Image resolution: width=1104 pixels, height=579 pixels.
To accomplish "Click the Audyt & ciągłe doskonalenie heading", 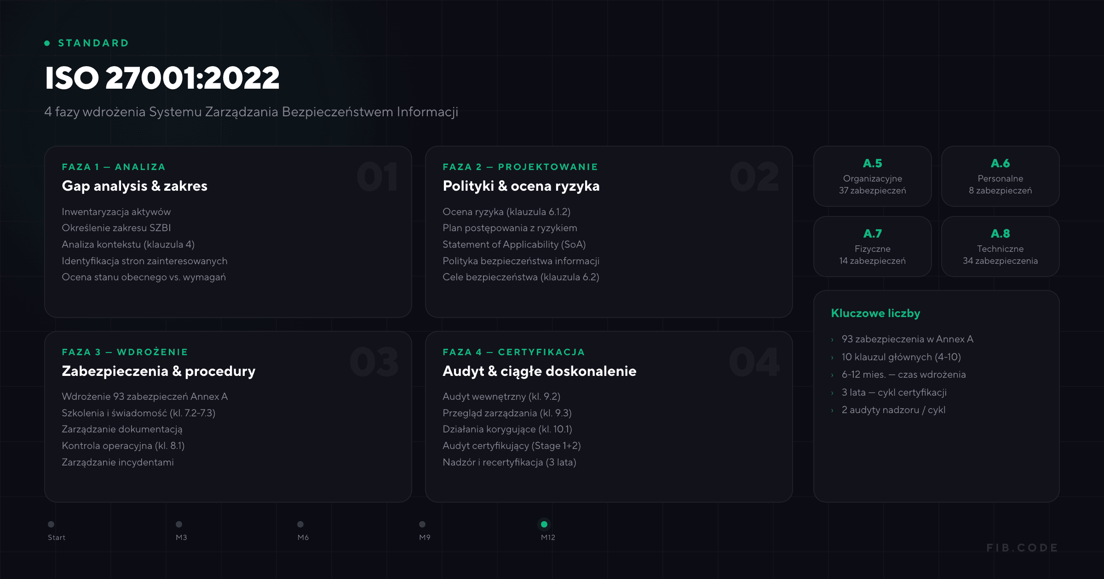I will (x=539, y=371).
